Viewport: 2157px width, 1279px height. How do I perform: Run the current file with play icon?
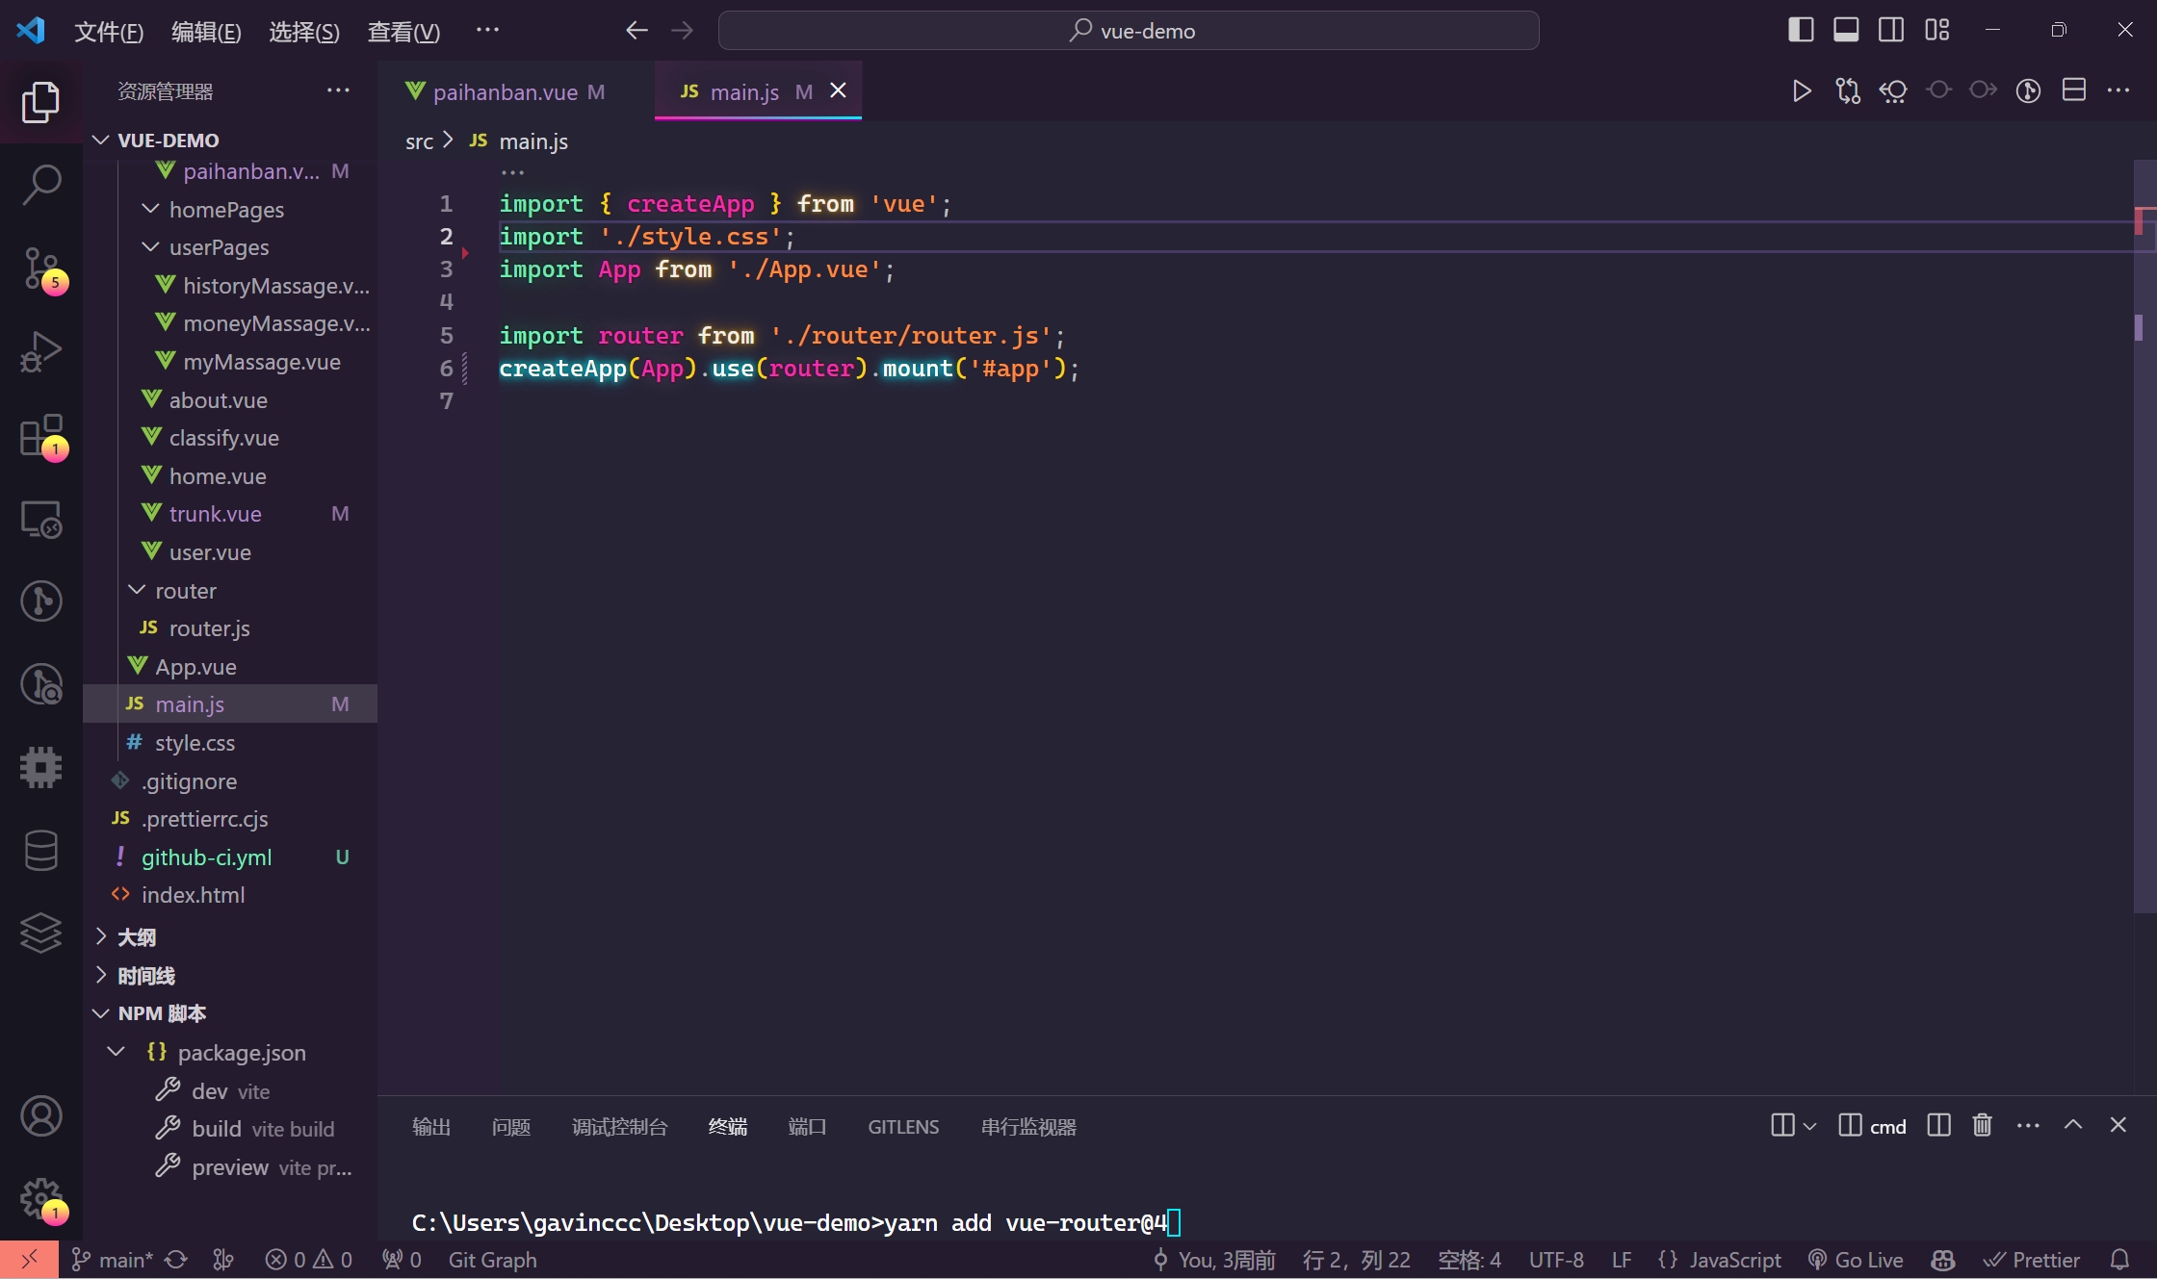[x=1802, y=91]
